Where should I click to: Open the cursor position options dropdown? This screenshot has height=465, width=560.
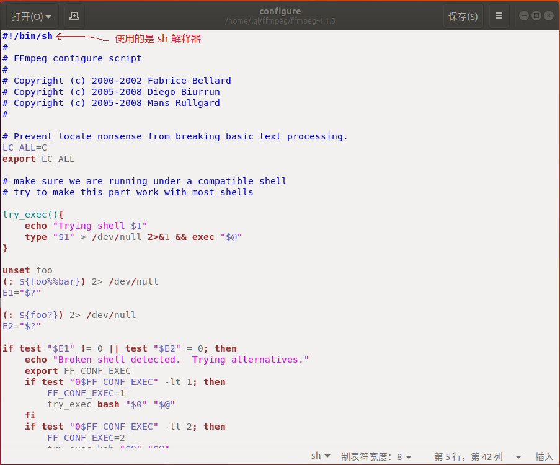[518, 457]
